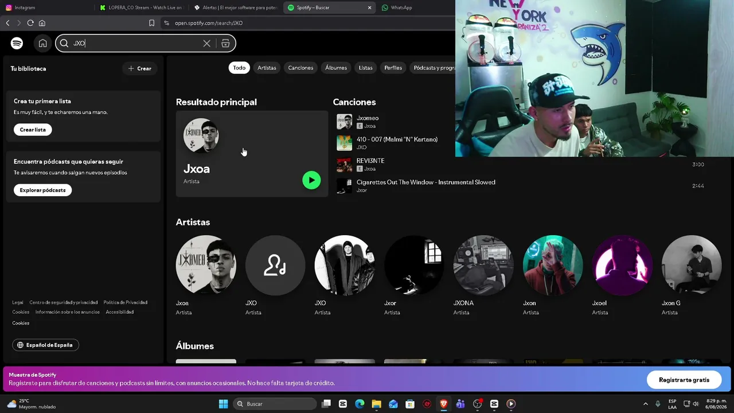734x413 pixels.
Task: Clear the JXO search query
Action: (x=207, y=43)
